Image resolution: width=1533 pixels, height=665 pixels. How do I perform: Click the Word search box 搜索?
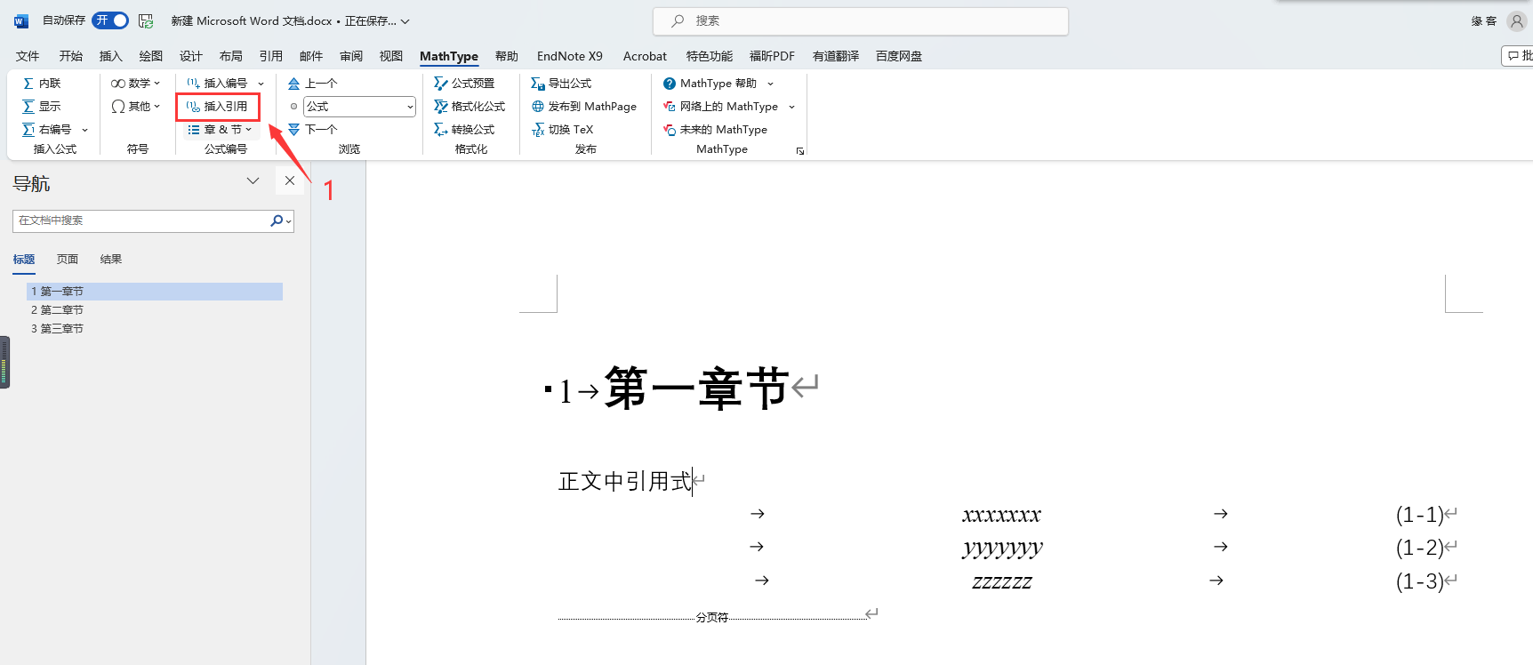coord(861,21)
